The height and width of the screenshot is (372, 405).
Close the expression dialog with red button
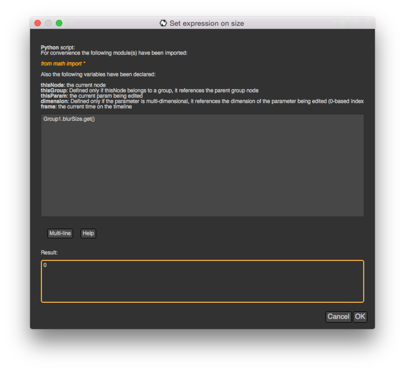pos(38,23)
